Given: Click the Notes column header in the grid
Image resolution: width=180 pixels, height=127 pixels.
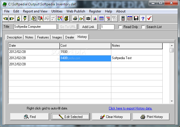Looking at the screenshot, I should coord(137,46).
